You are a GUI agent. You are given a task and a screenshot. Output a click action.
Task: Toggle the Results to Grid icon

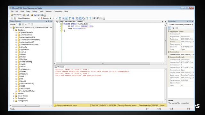(x=80, y=19)
